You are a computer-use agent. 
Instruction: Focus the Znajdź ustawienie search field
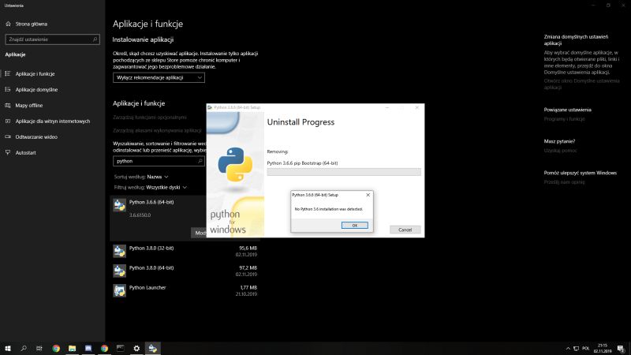(52, 39)
